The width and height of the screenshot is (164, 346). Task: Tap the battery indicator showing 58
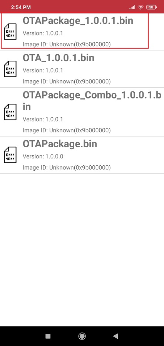point(151,7)
